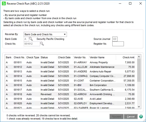Click the list scroll down arrow
Image resolution: width=146 pixels, height=122 pixels.
(x=139, y=107)
